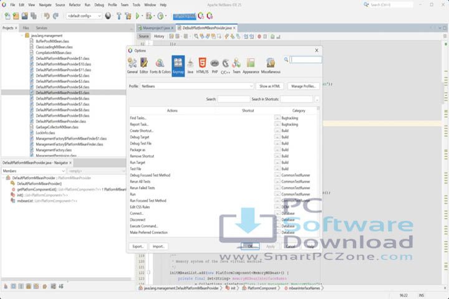The image size is (449, 299).
Task: Click the green Run Project arrow
Action: point(137,16)
